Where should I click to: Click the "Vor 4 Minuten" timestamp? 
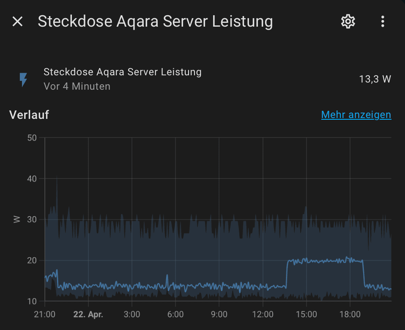pos(77,86)
